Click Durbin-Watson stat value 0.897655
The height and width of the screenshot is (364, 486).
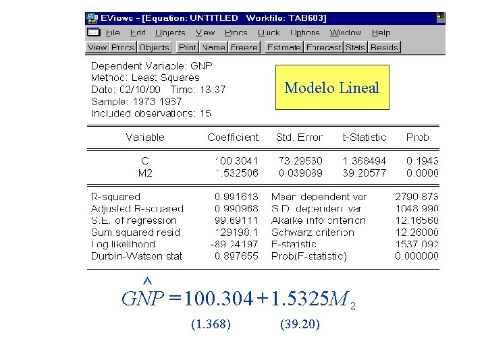[236, 256]
